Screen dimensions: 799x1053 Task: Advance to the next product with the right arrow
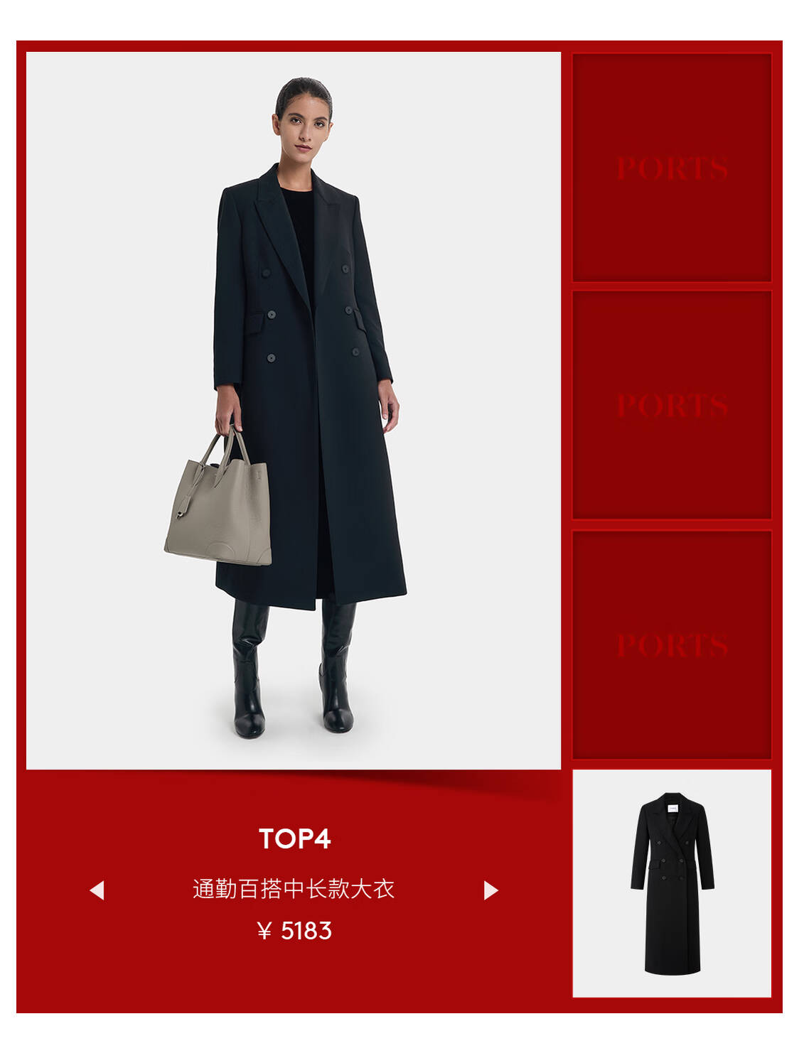(x=490, y=890)
